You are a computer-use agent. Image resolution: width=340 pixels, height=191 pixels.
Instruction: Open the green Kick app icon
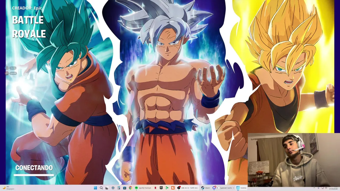(x=167, y=188)
